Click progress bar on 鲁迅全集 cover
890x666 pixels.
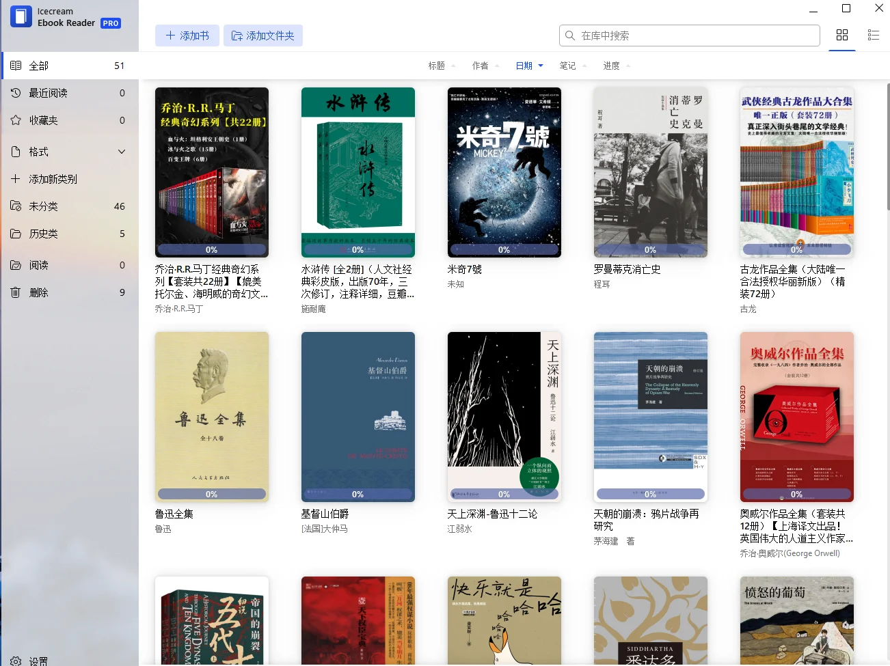[212, 494]
